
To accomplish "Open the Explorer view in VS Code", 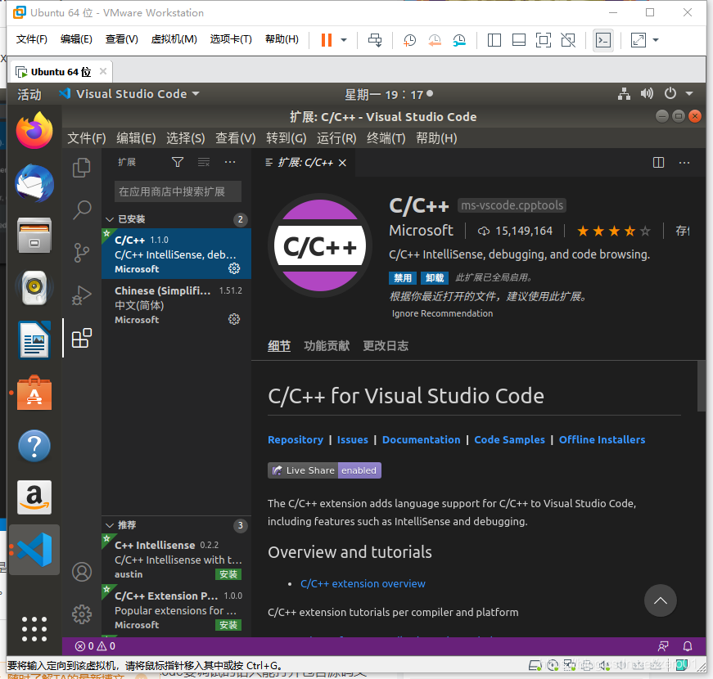I will (x=81, y=168).
